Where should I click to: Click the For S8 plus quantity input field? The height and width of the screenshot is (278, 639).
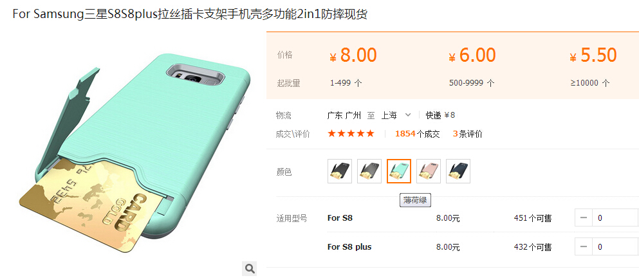tap(615, 247)
